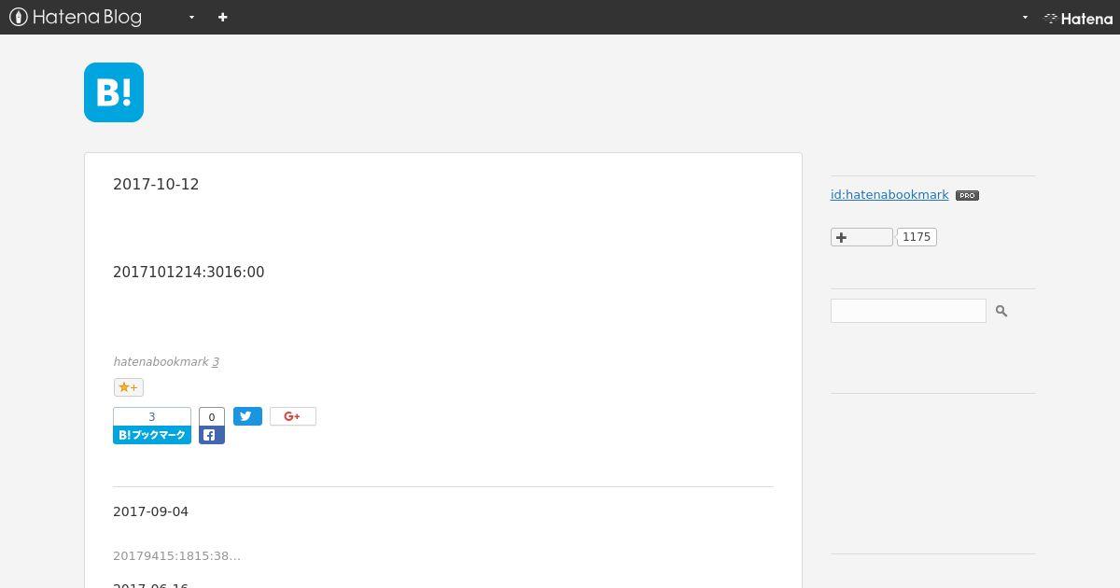Focus the sidebar search field
The width and height of the screenshot is (1120, 588).
click(x=908, y=311)
